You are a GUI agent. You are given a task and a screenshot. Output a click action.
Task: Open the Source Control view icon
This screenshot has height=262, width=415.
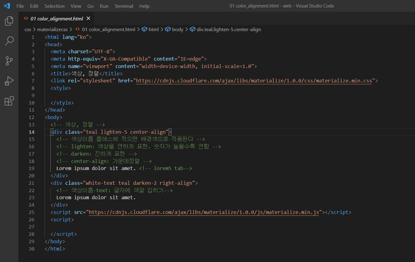pos(9,61)
